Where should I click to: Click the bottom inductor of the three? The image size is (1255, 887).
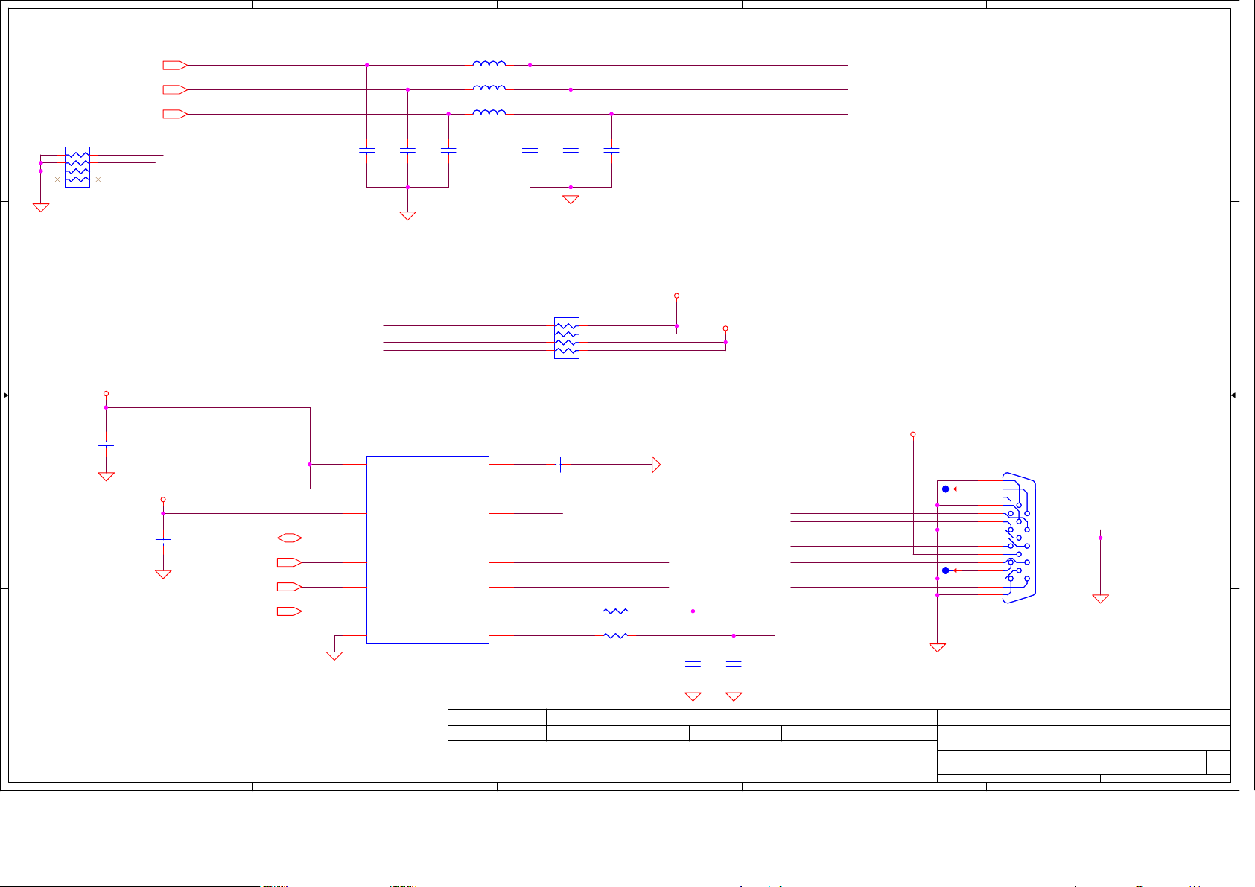[489, 113]
